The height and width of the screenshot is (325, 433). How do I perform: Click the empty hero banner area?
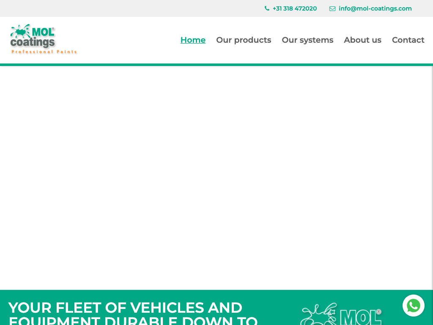coord(216,178)
